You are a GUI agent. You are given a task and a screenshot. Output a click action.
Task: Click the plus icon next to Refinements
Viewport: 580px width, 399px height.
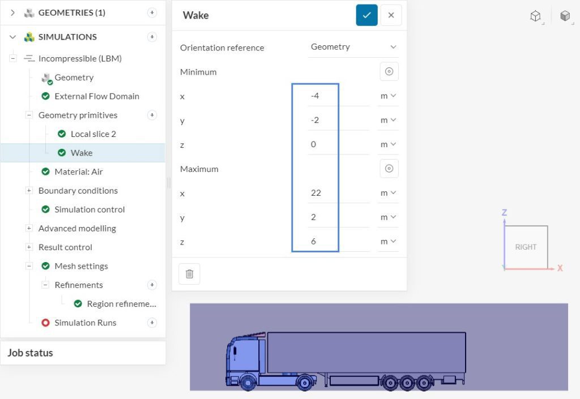click(x=152, y=285)
